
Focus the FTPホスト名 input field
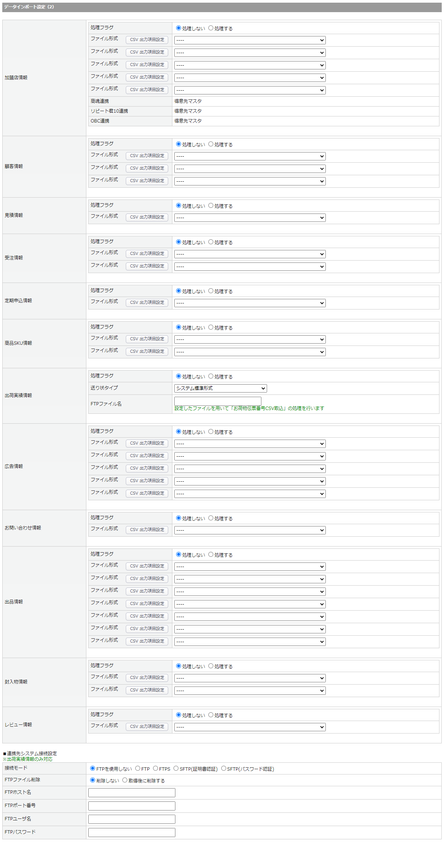tap(131, 793)
